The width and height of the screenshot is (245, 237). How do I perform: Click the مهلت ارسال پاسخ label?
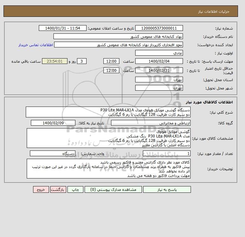218,61
